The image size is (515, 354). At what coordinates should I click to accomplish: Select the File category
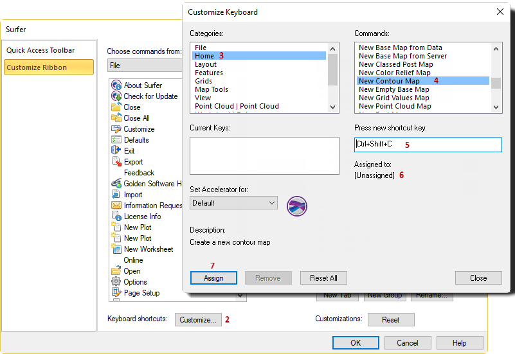[259, 48]
